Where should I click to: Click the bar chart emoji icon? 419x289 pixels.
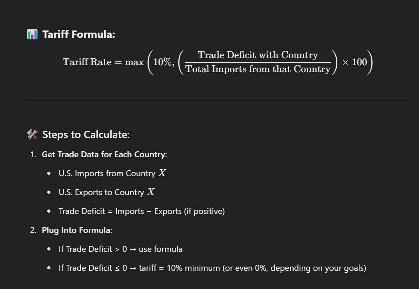tap(32, 34)
